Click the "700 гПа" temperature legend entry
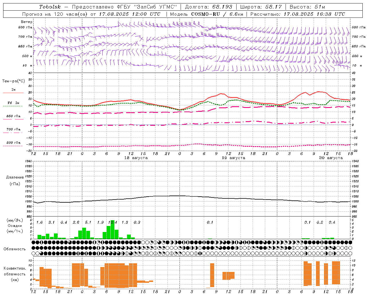 tap(13, 129)
